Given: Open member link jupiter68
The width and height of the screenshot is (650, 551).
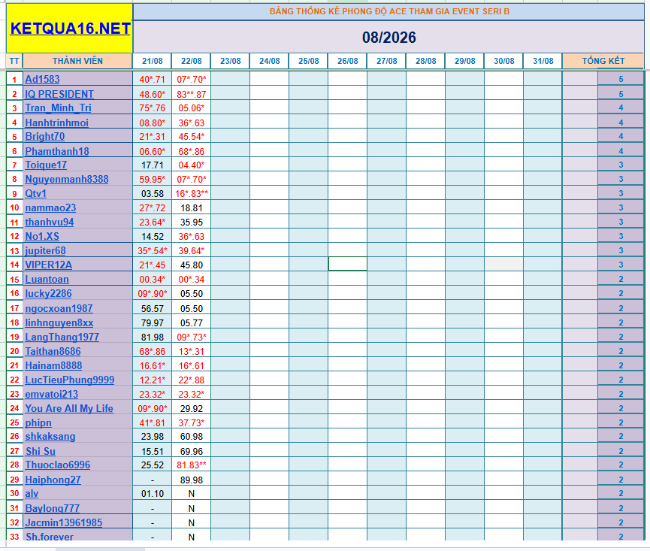Looking at the screenshot, I should tap(45, 251).
